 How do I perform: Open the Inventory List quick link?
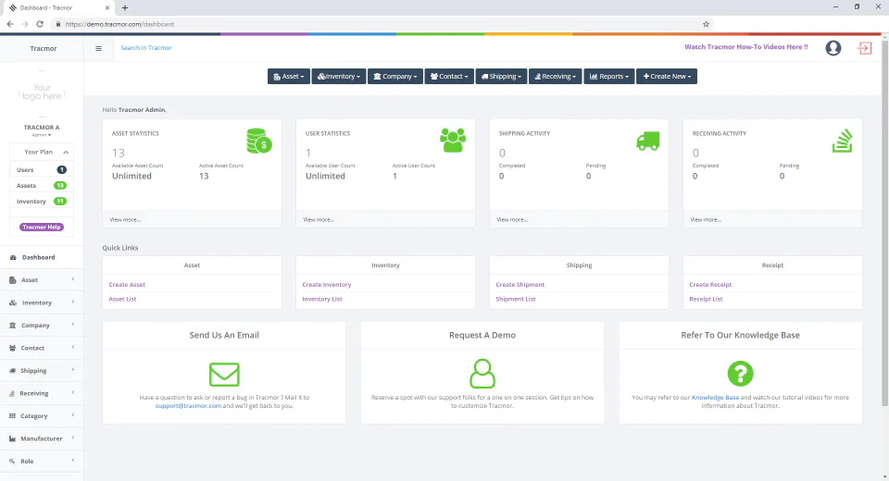pos(322,299)
